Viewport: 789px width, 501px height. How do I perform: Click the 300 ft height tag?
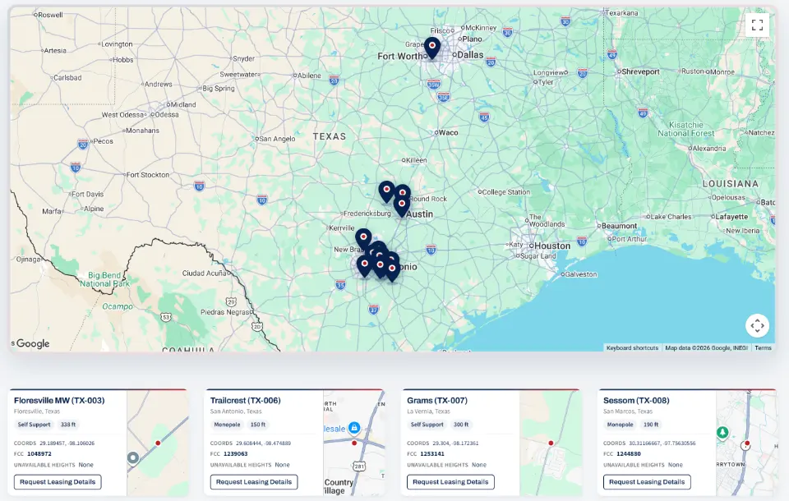pyautogui.click(x=461, y=425)
